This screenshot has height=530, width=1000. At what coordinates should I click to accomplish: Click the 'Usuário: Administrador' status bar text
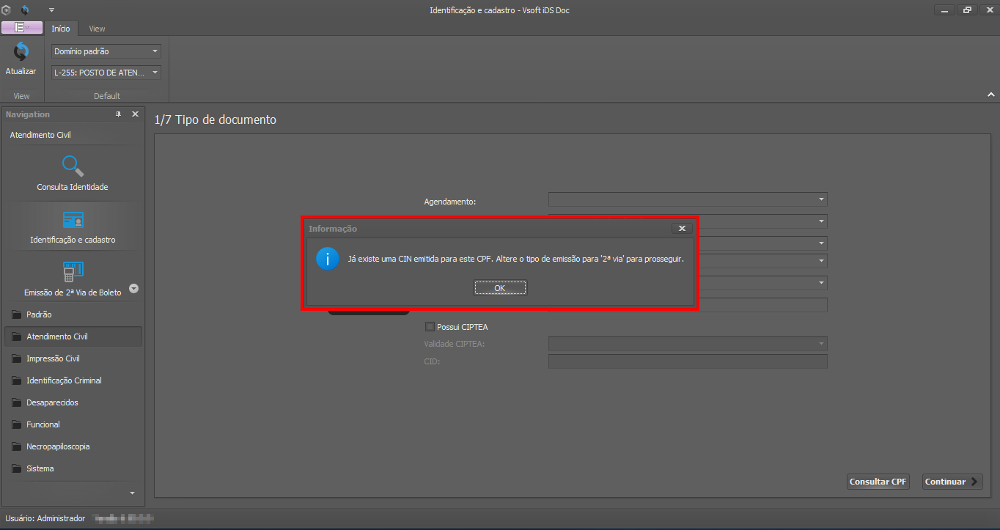[x=45, y=518]
